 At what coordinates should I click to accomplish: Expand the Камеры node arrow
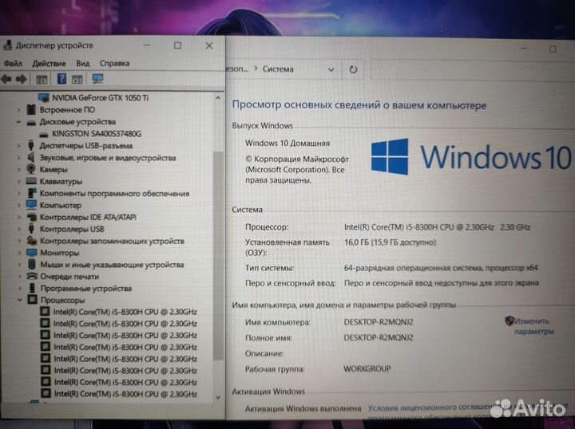click(x=18, y=170)
